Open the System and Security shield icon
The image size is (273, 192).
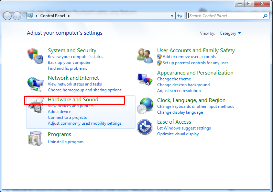point(35,56)
